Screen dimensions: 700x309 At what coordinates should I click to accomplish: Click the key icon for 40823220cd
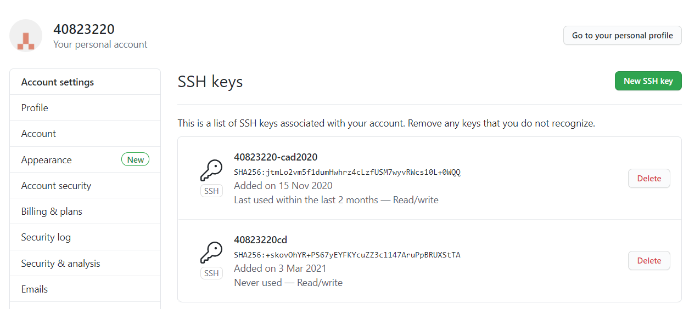[x=211, y=253]
